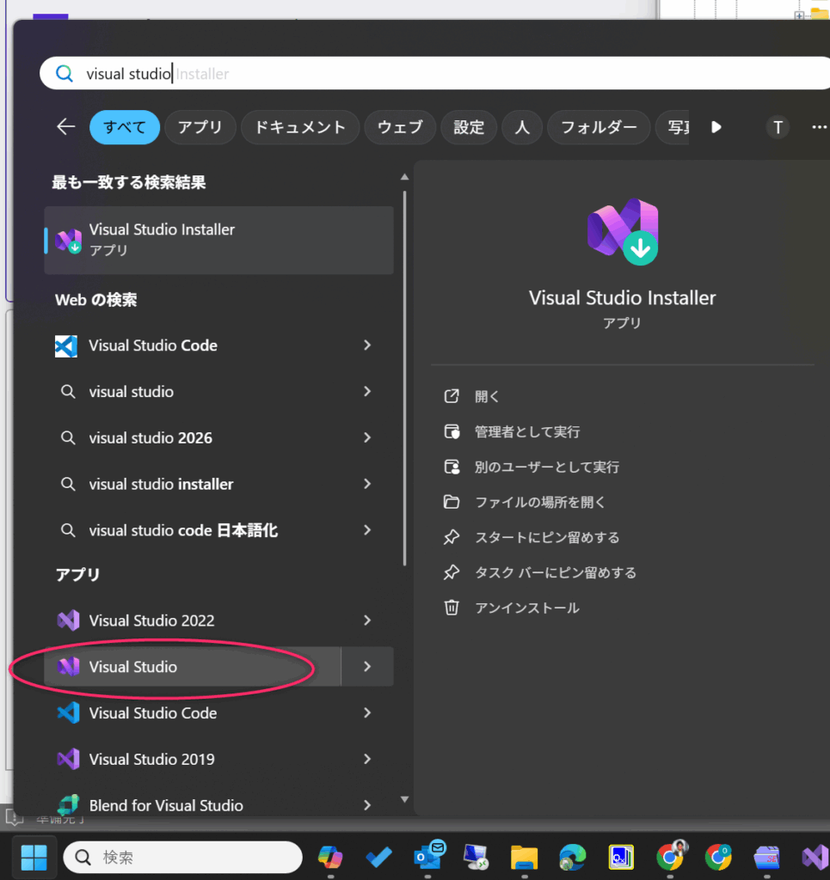Viewport: 830px width, 880px height.
Task: Click the back arrow in search panel
Action: pos(66,127)
